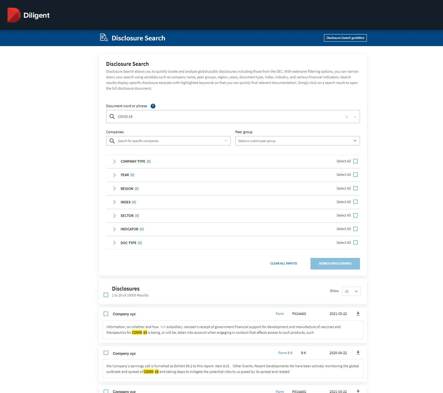Open the Show 20 results dropdown

coord(352,291)
